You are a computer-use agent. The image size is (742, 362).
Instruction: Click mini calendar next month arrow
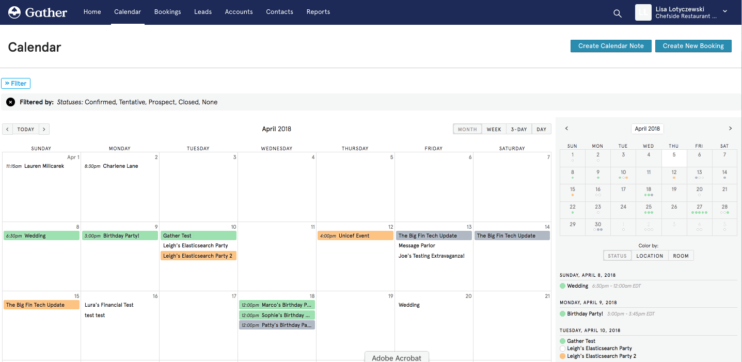[x=730, y=129]
